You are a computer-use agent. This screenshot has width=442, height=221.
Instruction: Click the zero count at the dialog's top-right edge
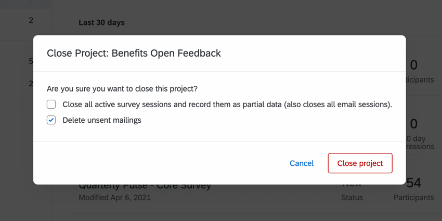tap(414, 65)
